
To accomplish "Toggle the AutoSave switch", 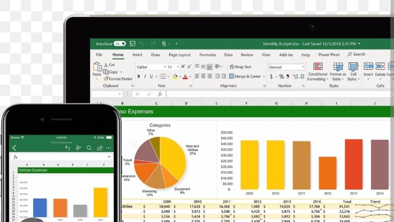I will click(119, 44).
